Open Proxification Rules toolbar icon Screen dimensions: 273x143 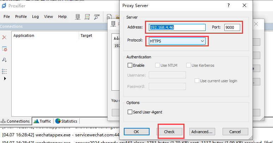click(x=87, y=17)
